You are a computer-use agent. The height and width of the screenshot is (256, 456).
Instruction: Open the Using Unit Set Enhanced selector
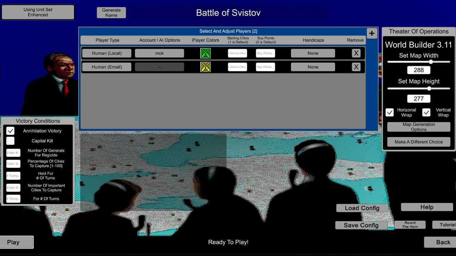(x=38, y=12)
